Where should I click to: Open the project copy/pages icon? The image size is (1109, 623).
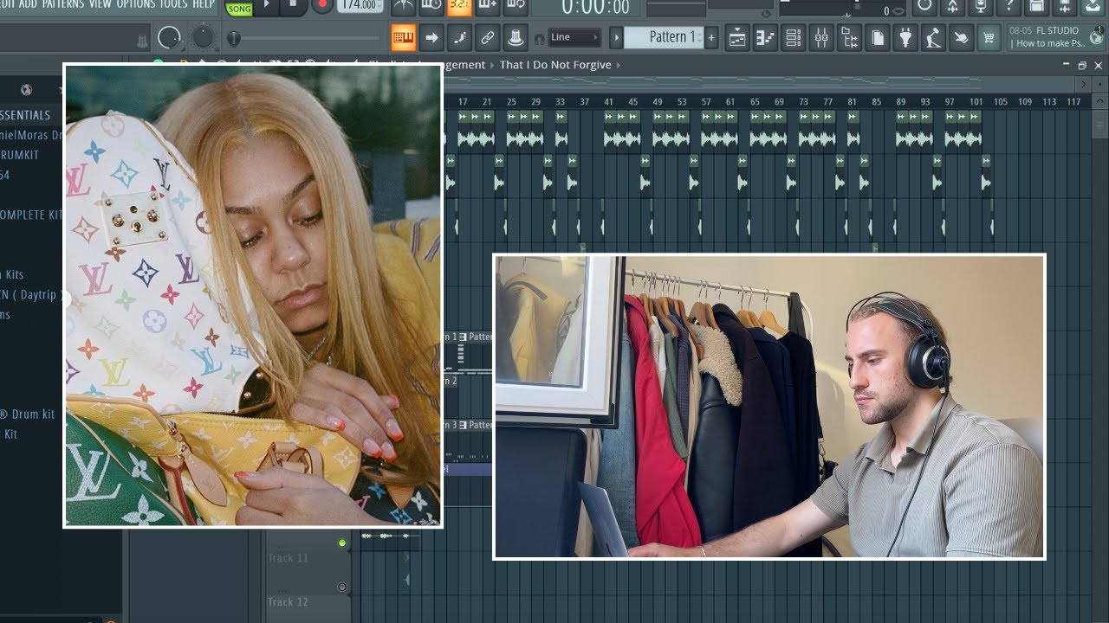click(877, 37)
